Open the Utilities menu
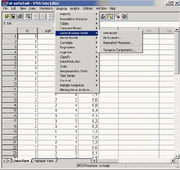Viewport: 180px width, 170px height. [88, 8]
